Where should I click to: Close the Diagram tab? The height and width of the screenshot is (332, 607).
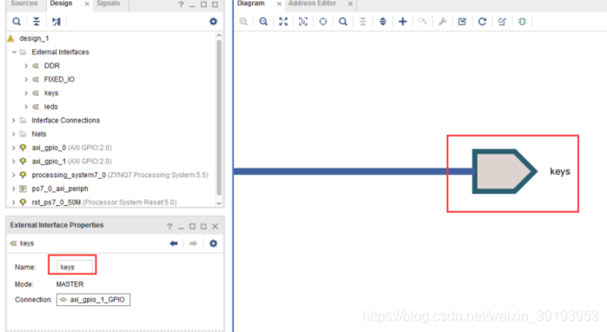pos(279,3)
